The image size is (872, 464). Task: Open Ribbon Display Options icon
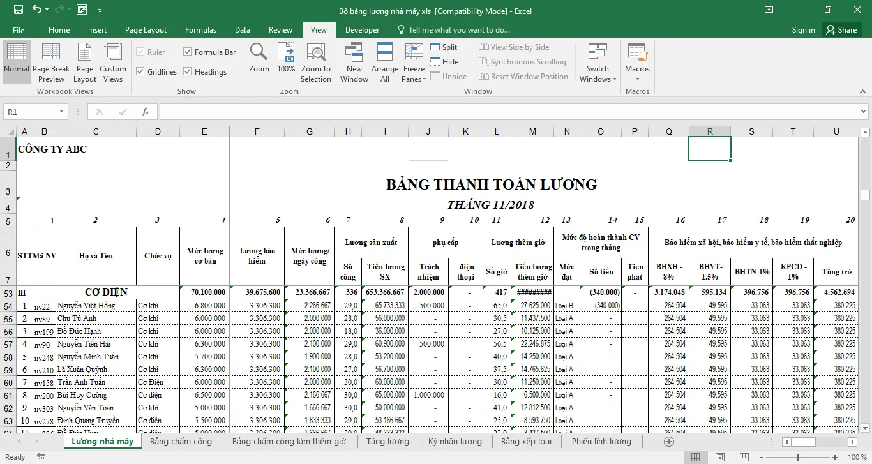click(x=769, y=10)
